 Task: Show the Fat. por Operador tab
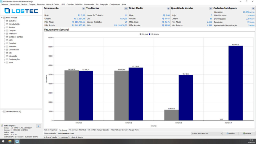click(x=103, y=130)
